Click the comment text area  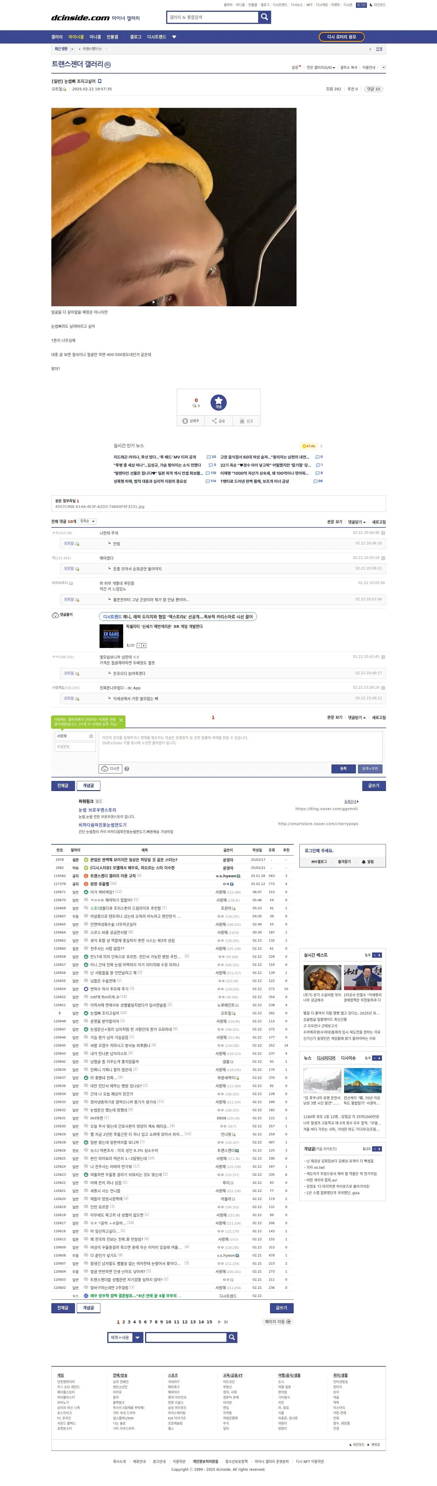click(x=241, y=747)
